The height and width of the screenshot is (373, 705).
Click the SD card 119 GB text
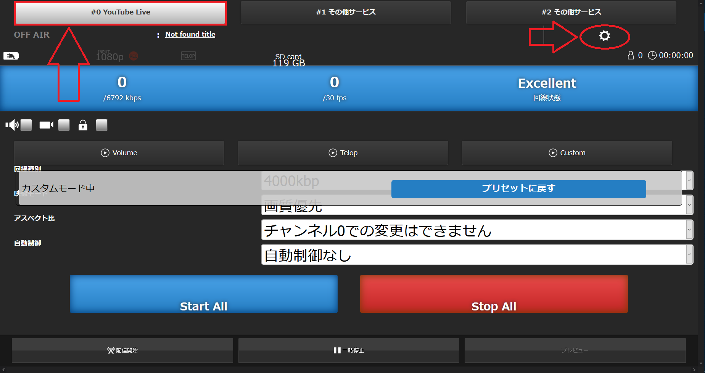pos(288,60)
